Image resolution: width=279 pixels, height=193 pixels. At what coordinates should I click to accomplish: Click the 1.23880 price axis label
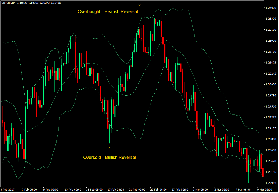270,139
